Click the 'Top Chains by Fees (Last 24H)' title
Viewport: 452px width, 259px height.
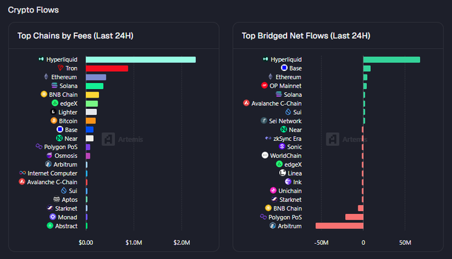click(75, 36)
